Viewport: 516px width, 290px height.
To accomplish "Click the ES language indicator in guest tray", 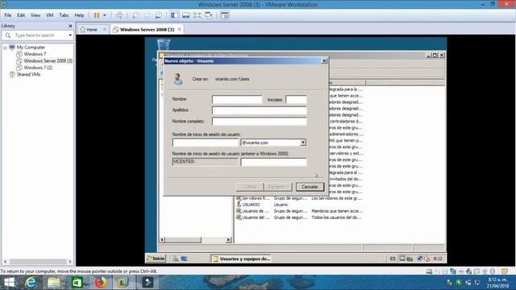I will tap(393, 259).
